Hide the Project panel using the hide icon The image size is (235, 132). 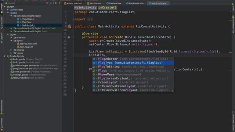(x=60, y=3)
